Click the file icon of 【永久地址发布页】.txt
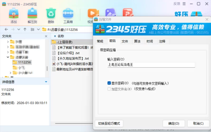The image size is (211, 132). tap(54, 58)
